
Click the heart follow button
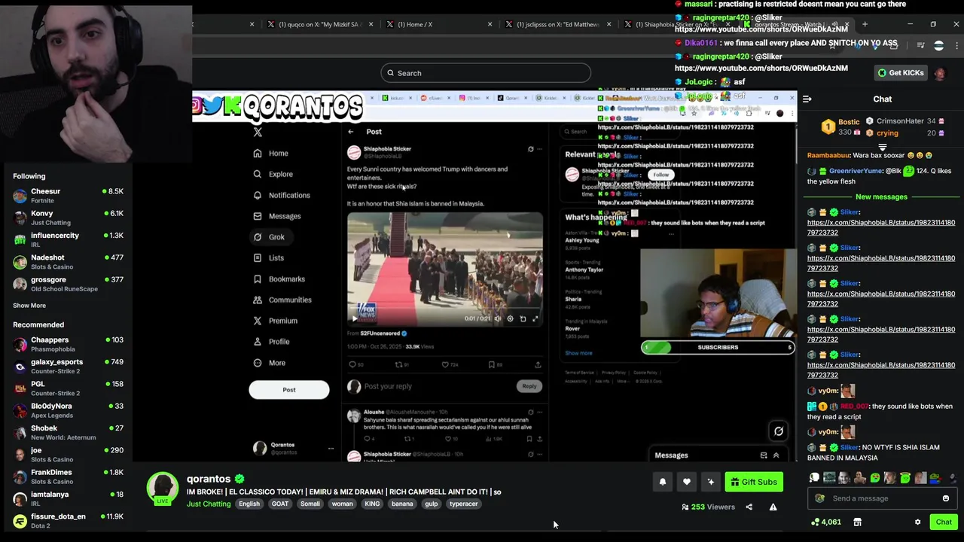[x=687, y=482]
